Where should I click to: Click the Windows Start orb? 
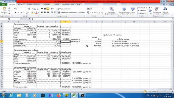3,96
